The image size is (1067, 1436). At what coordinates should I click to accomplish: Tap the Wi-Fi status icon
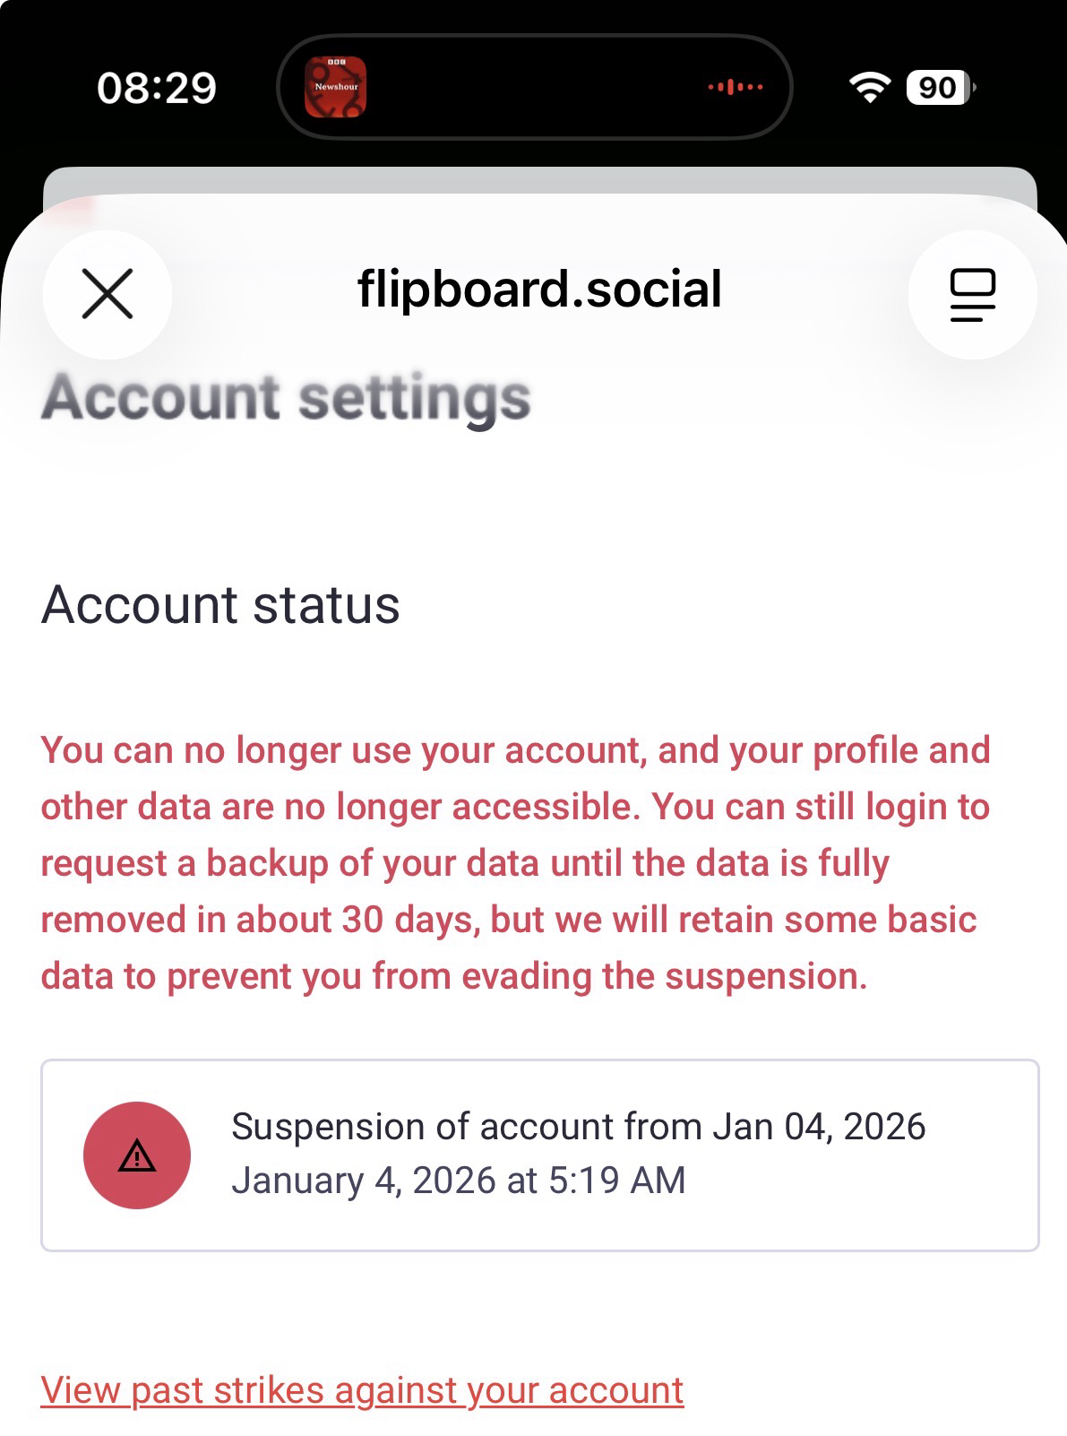tap(869, 87)
